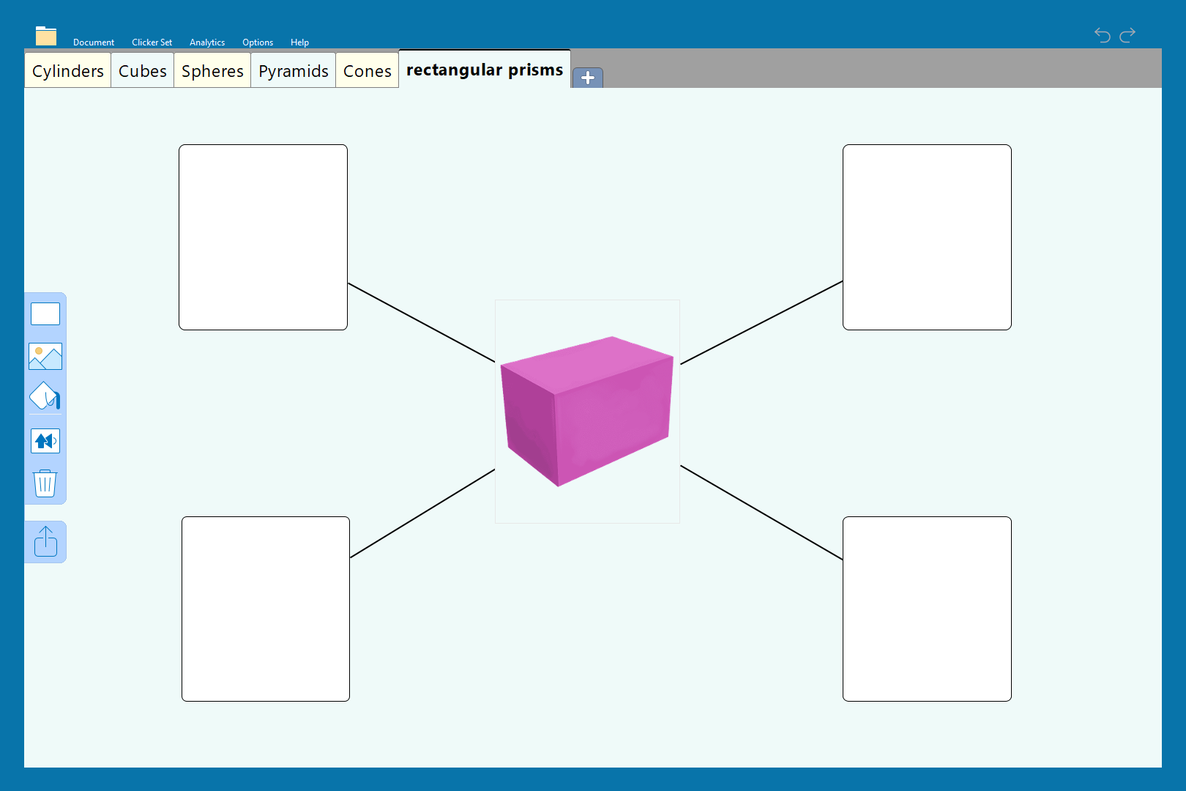This screenshot has height=791, width=1186.
Task: Select the bottom-right empty box
Action: pos(927,609)
